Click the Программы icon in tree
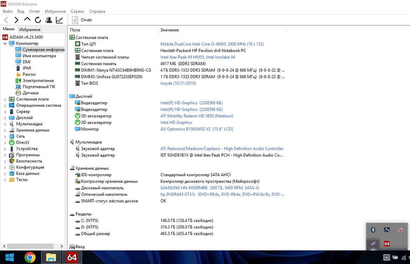This screenshot has width=410, height=264. [x=11, y=155]
